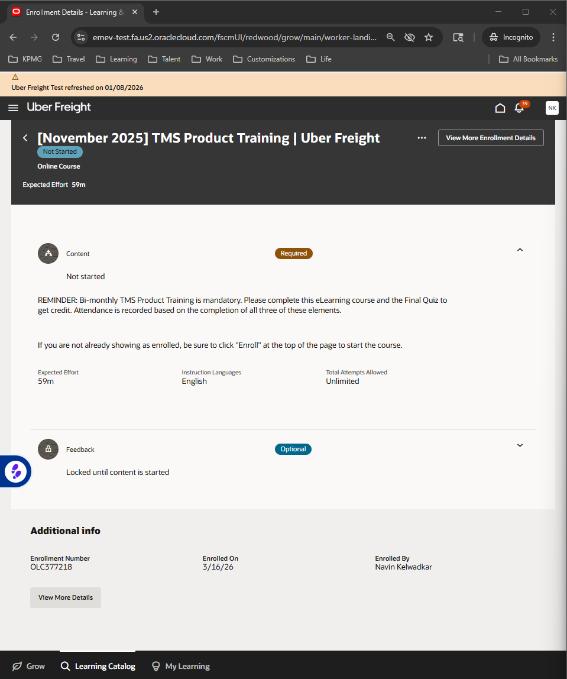
Task: Open the Learning bookmarks folder
Action: click(116, 59)
